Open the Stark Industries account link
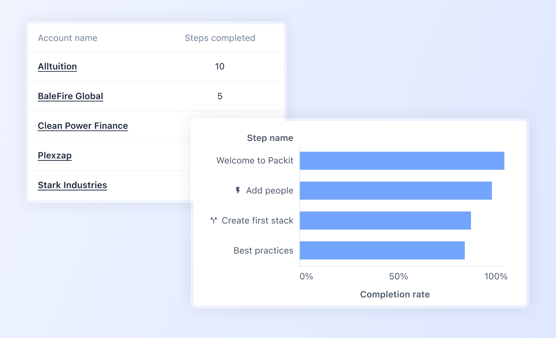 coord(72,185)
